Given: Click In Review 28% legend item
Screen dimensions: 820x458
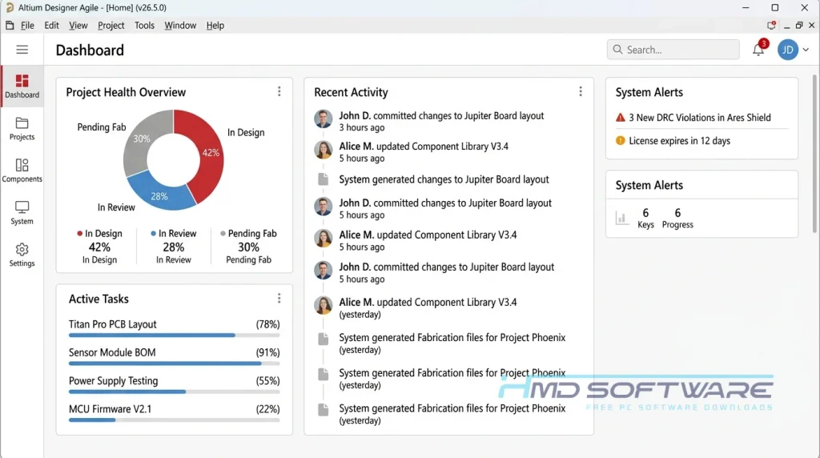Looking at the screenshot, I should [x=174, y=247].
